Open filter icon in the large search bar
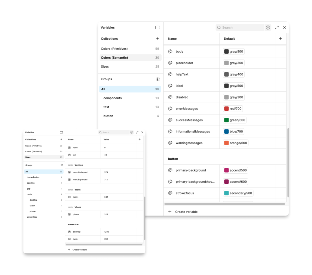This screenshot has height=275, width=312. (268, 27)
